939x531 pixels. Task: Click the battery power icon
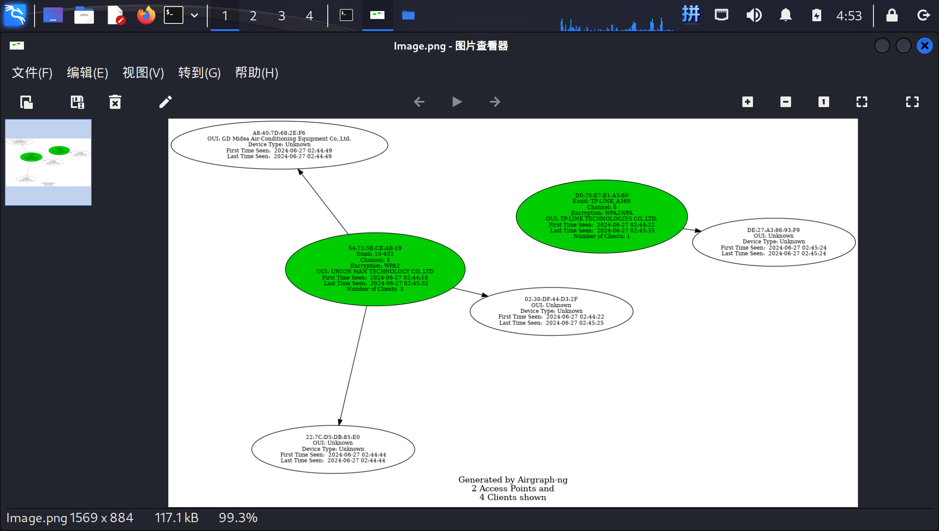click(x=817, y=15)
